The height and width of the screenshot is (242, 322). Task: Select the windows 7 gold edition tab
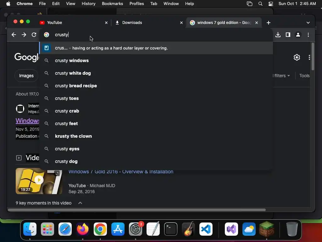(x=224, y=23)
